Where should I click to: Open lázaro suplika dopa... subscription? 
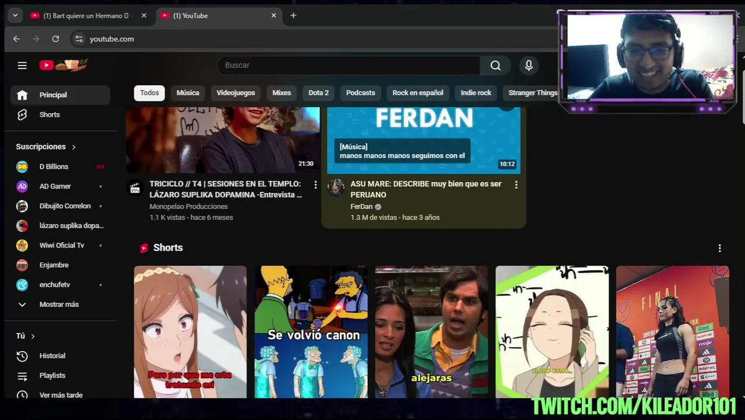click(x=60, y=226)
